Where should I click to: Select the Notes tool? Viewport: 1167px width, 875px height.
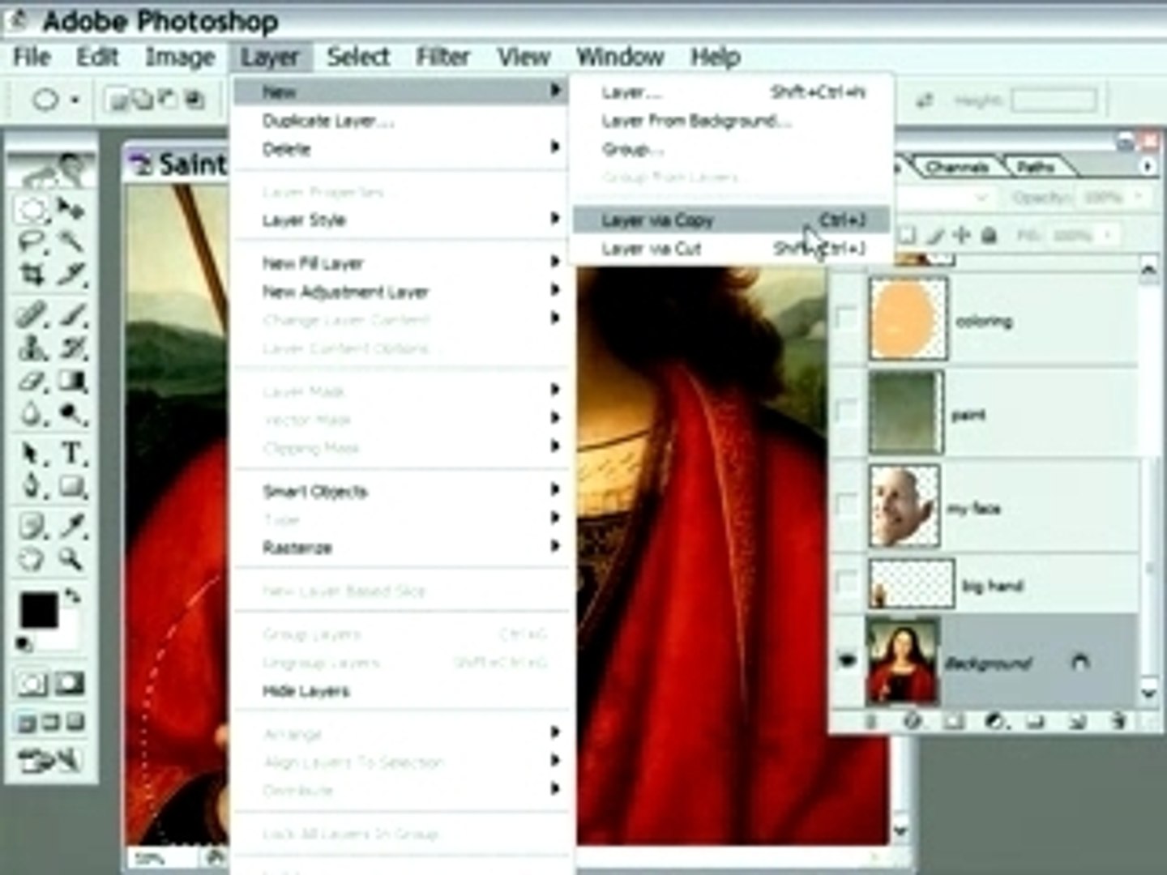[x=32, y=527]
